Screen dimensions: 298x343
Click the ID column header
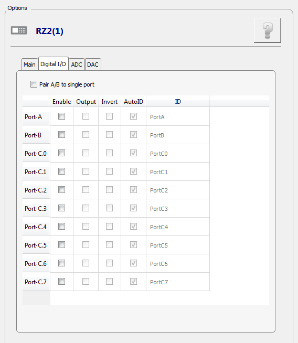[178, 102]
